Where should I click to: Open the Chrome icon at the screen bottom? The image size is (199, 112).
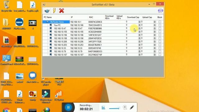pos(6,110)
